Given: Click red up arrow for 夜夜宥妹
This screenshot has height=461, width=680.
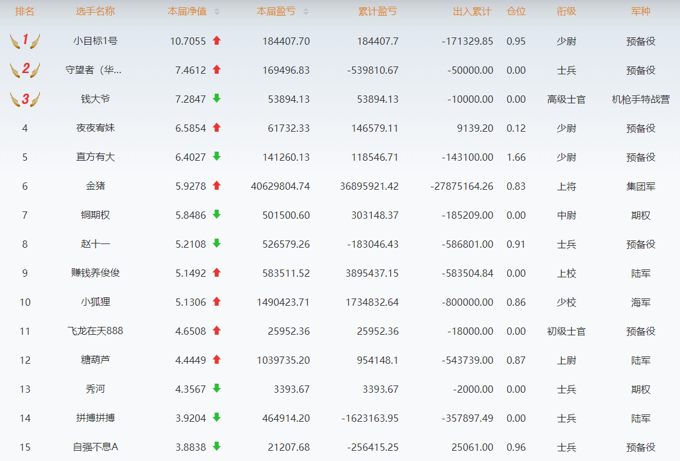Looking at the screenshot, I should 217,128.
